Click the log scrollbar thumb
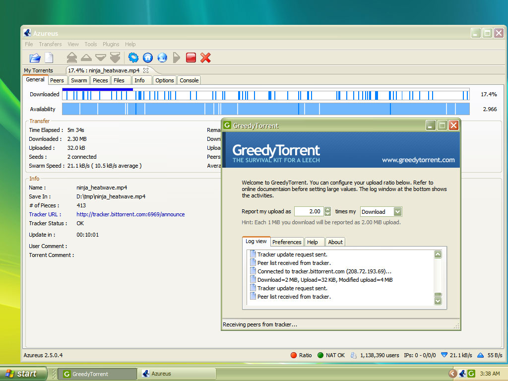The height and width of the screenshot is (381, 508). click(x=438, y=295)
